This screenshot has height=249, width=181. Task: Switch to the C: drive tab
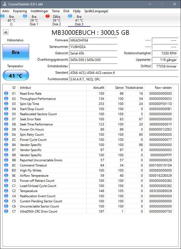pos(11,20)
